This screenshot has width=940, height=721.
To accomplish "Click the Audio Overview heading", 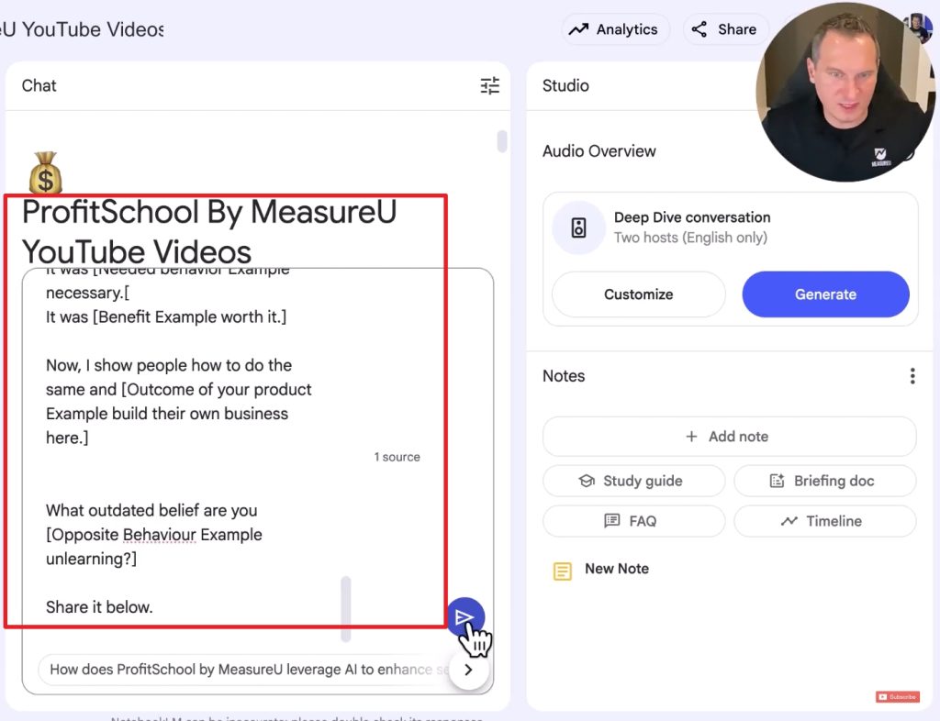I will 599,151.
